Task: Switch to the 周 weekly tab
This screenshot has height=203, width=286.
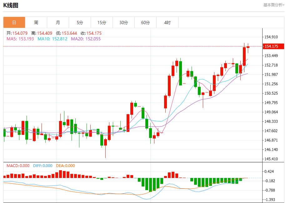Action: click(36, 23)
